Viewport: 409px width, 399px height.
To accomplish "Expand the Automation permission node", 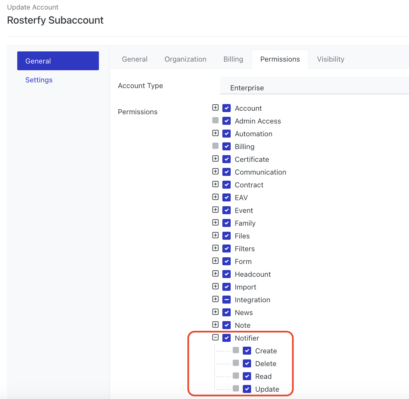I will (x=215, y=133).
